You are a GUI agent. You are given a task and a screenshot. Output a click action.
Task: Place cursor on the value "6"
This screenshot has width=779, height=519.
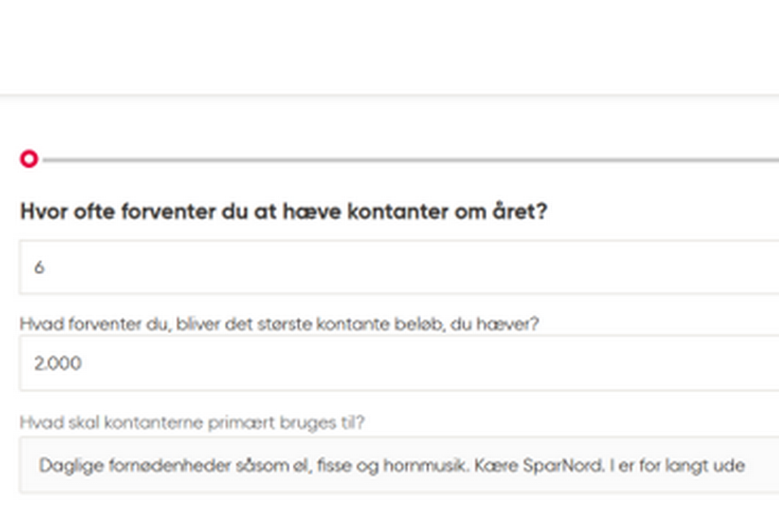39,267
